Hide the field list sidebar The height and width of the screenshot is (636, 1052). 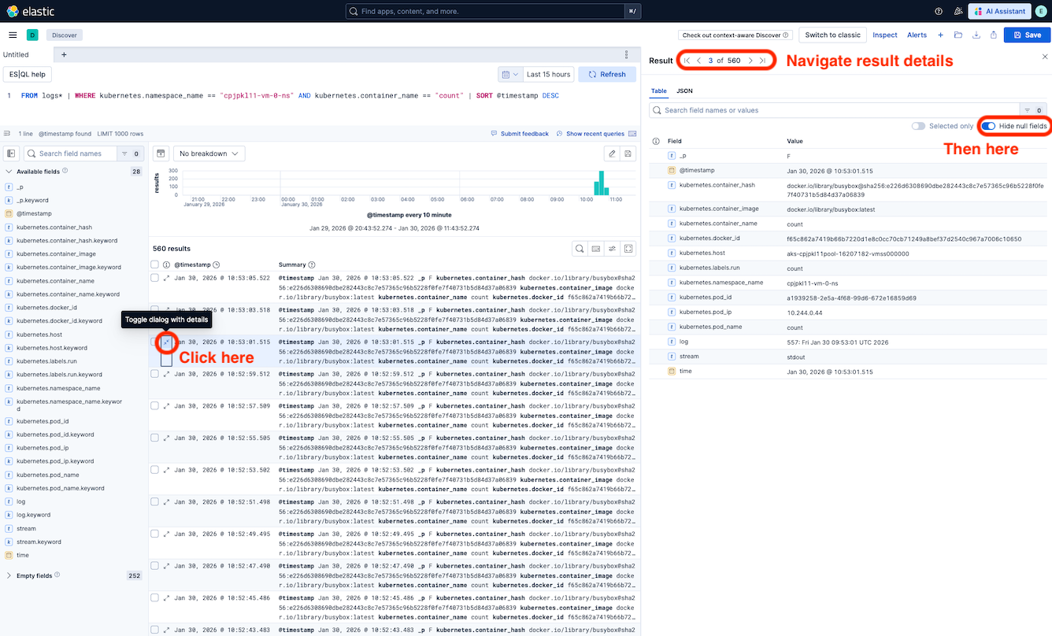pos(11,153)
